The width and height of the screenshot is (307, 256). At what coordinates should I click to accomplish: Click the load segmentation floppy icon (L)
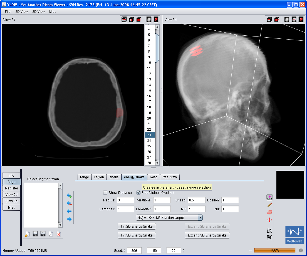35,234
